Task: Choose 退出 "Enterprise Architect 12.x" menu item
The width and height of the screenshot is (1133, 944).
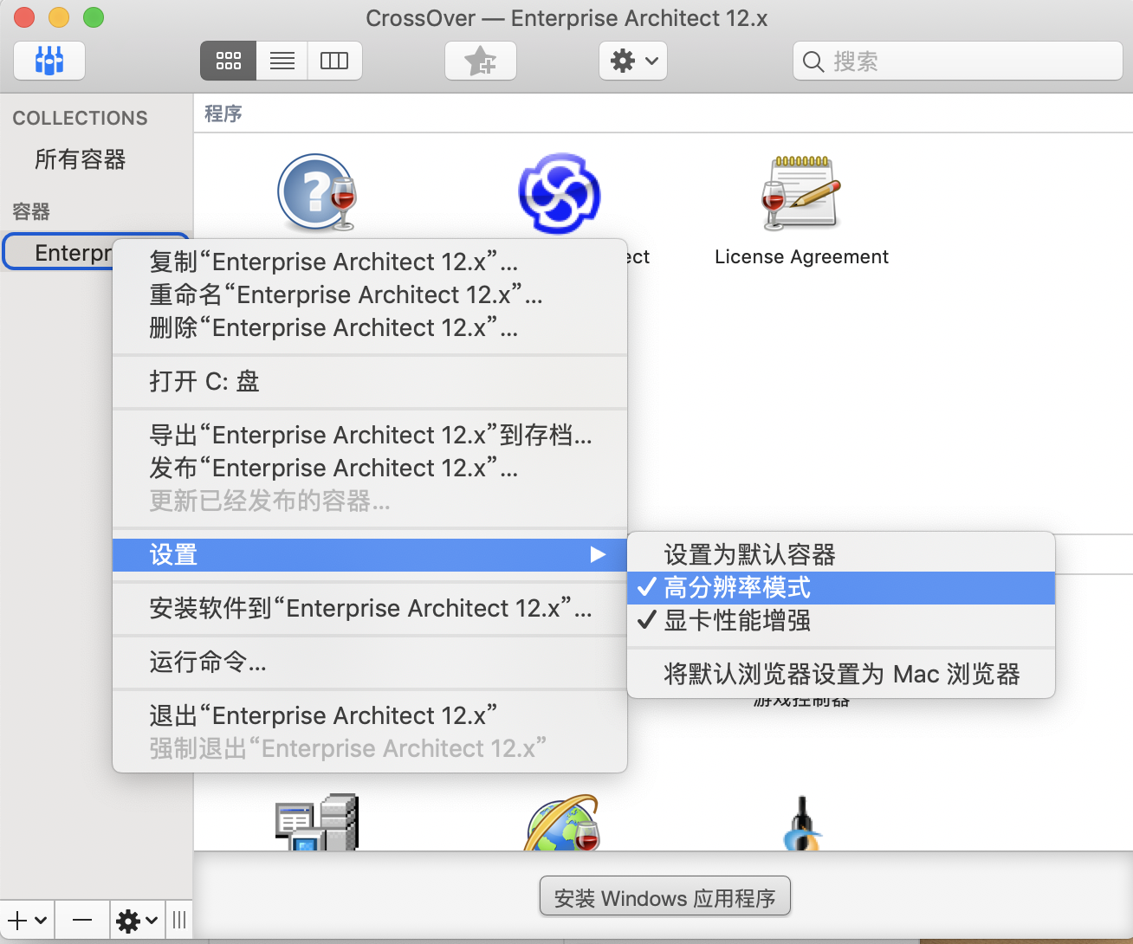Action: [370, 715]
